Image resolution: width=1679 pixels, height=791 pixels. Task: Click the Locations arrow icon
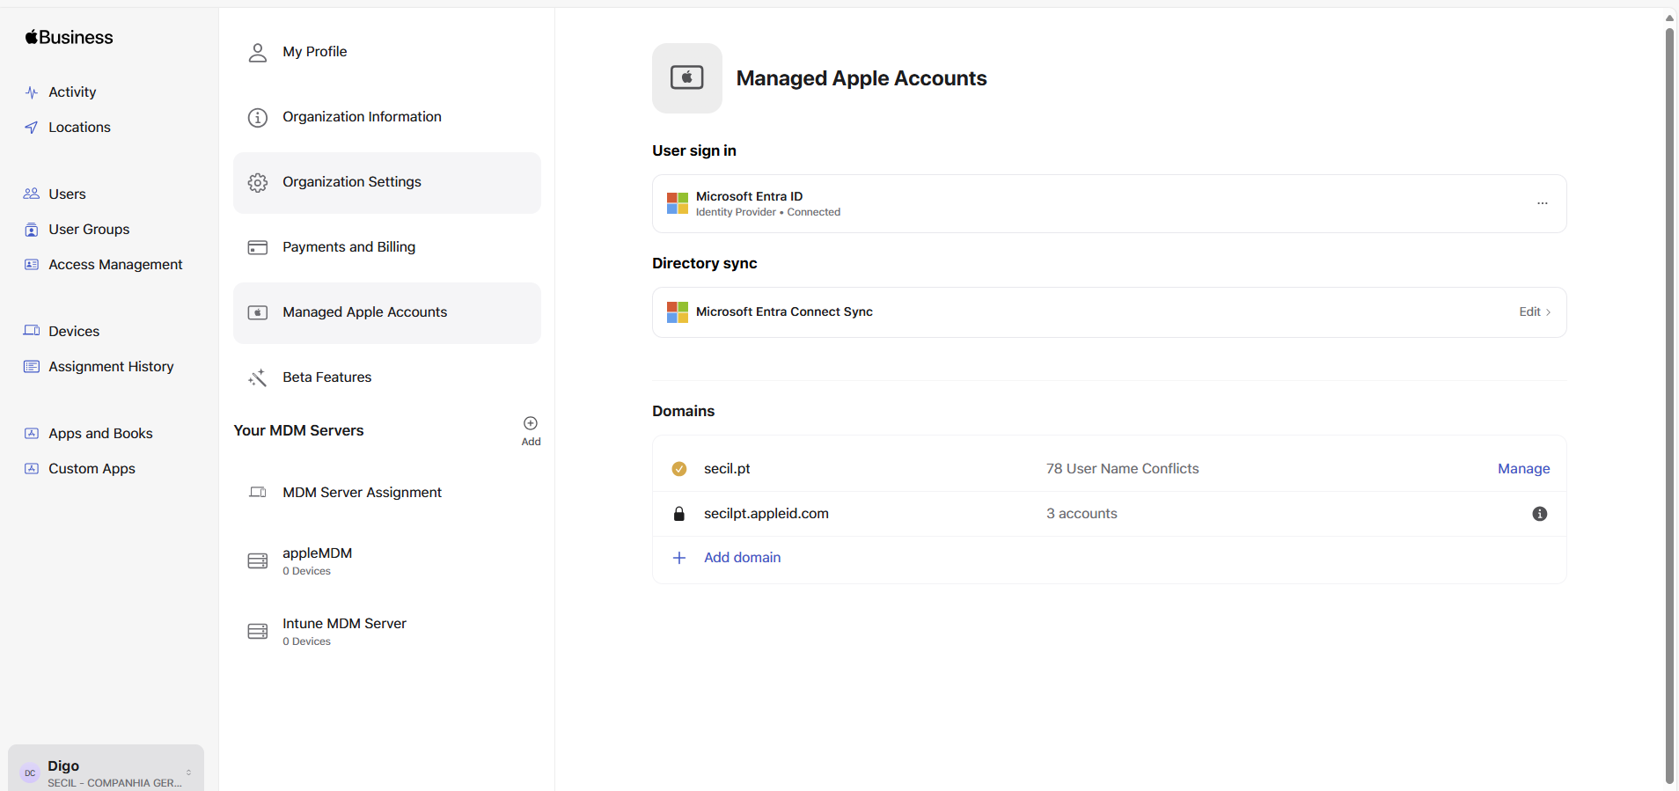pos(32,128)
